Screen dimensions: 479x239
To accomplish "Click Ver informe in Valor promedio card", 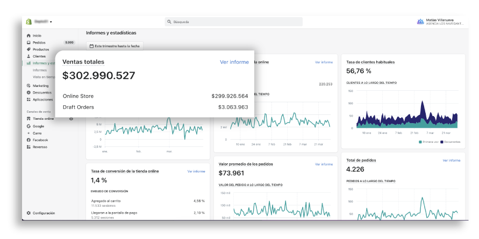I will point(324,164).
